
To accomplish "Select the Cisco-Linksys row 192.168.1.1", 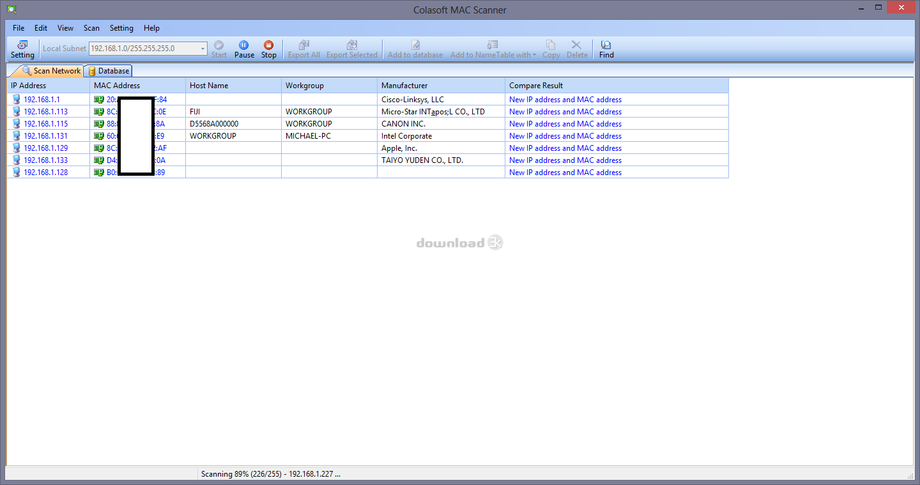I will [42, 100].
